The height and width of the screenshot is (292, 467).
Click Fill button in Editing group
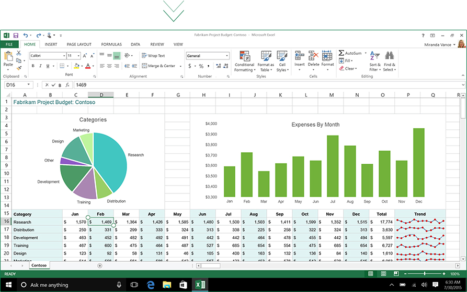[x=346, y=61]
